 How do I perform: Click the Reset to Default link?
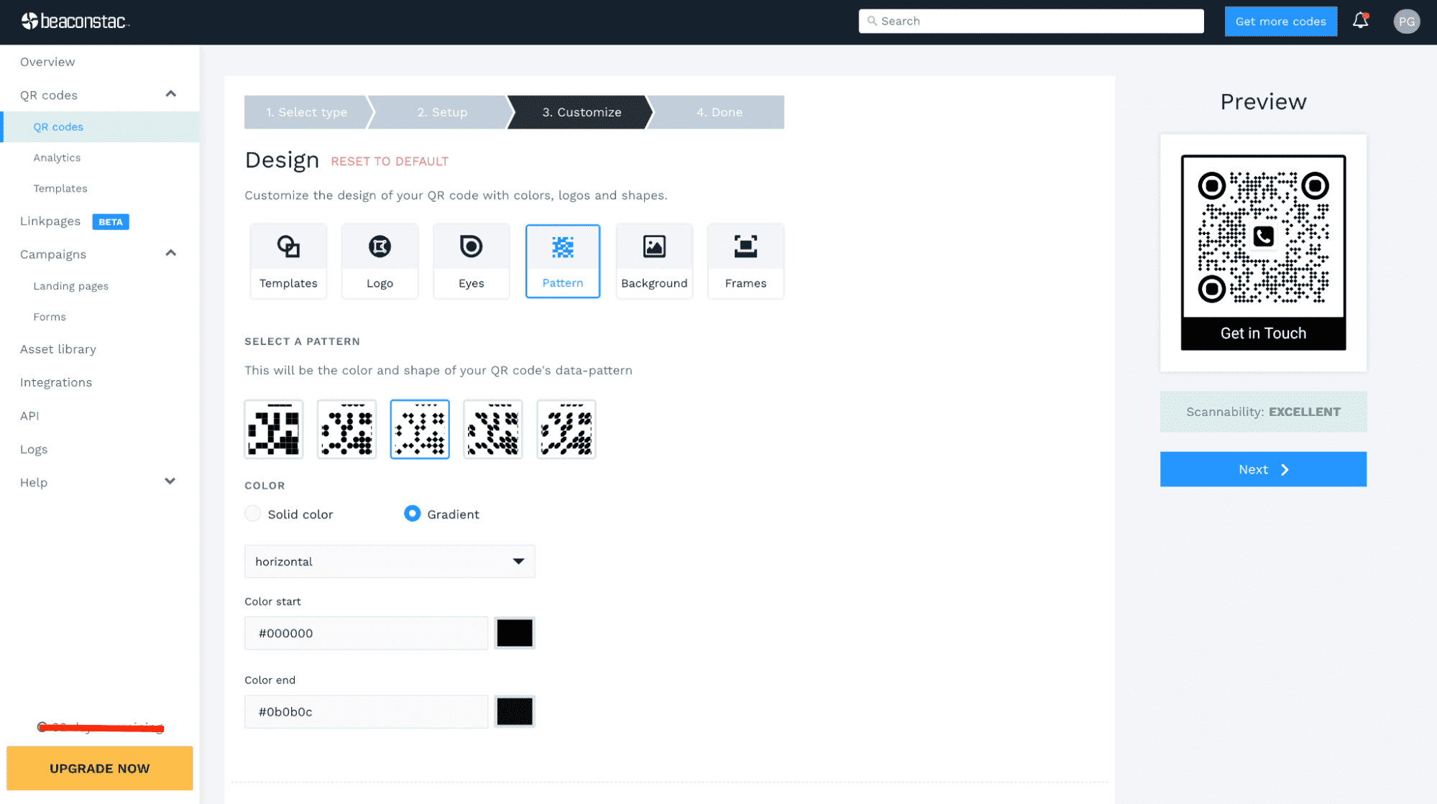click(x=390, y=161)
